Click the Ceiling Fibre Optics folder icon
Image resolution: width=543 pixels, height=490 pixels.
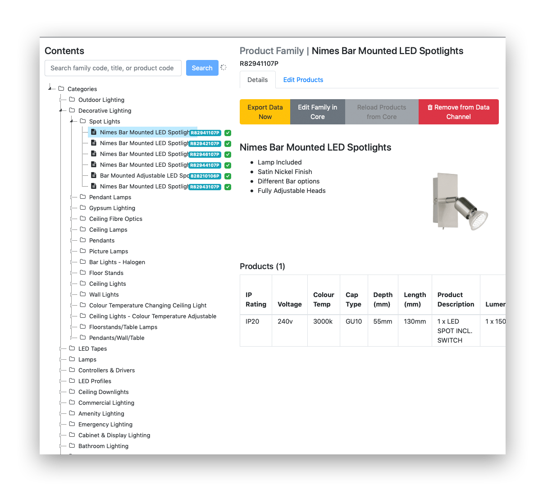(83, 218)
